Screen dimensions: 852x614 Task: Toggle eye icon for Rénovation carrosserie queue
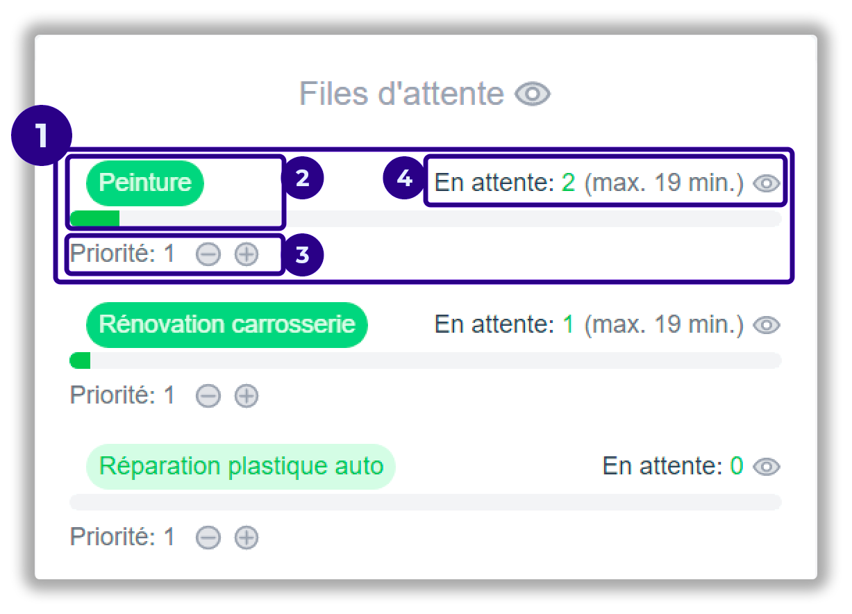[x=767, y=325]
